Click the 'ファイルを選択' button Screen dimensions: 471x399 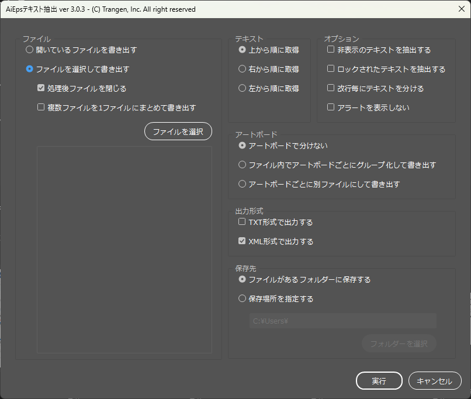click(178, 131)
